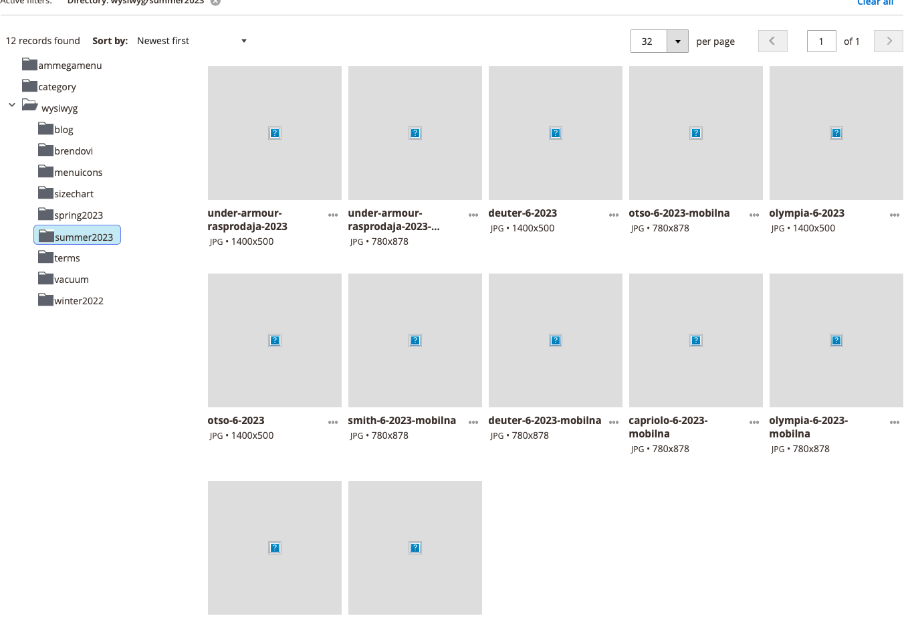Open the ammegamenu folder
Image resolution: width=912 pixels, height=620 pixels.
click(x=70, y=65)
